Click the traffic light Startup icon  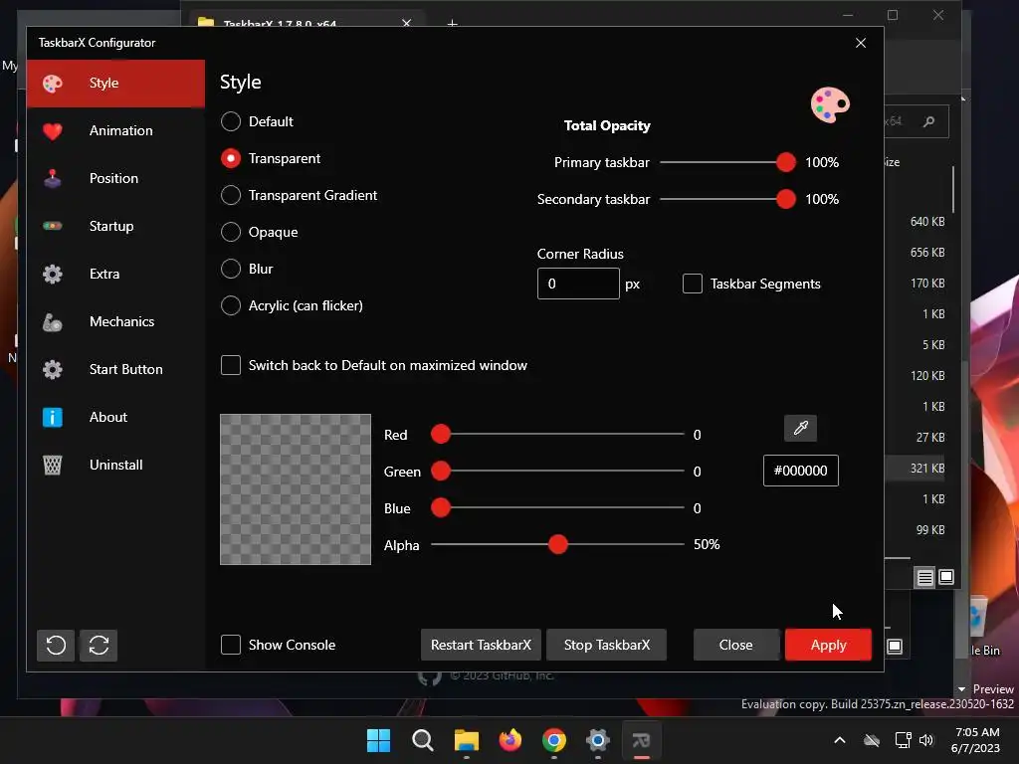coord(52,226)
